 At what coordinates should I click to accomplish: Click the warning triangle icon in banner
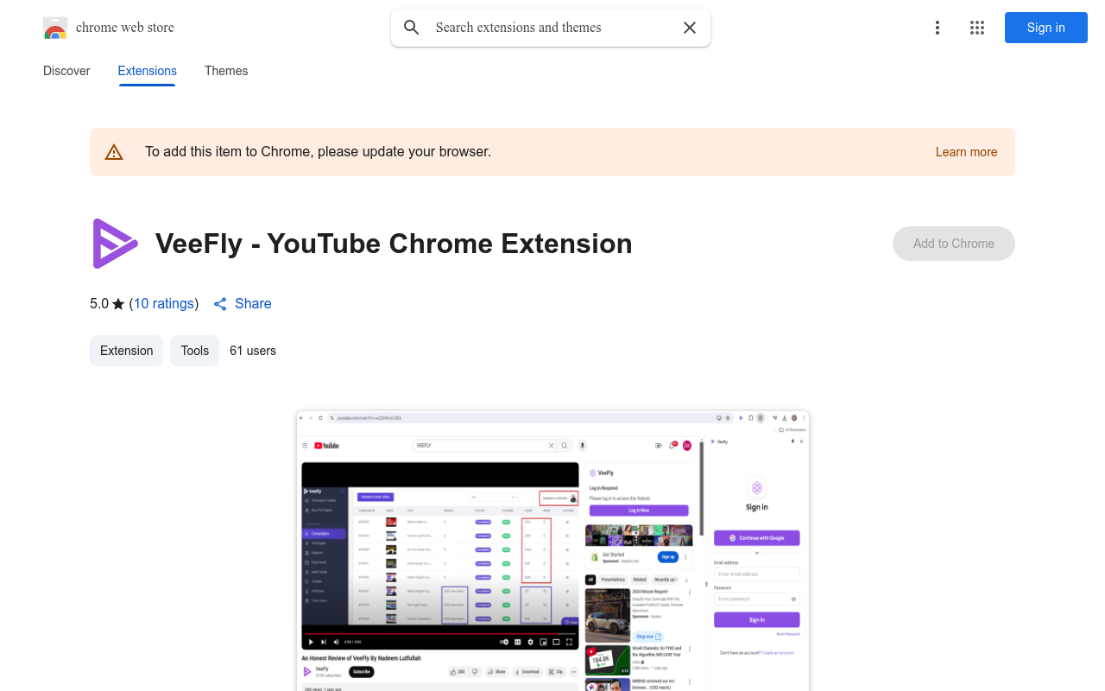pyautogui.click(x=114, y=152)
